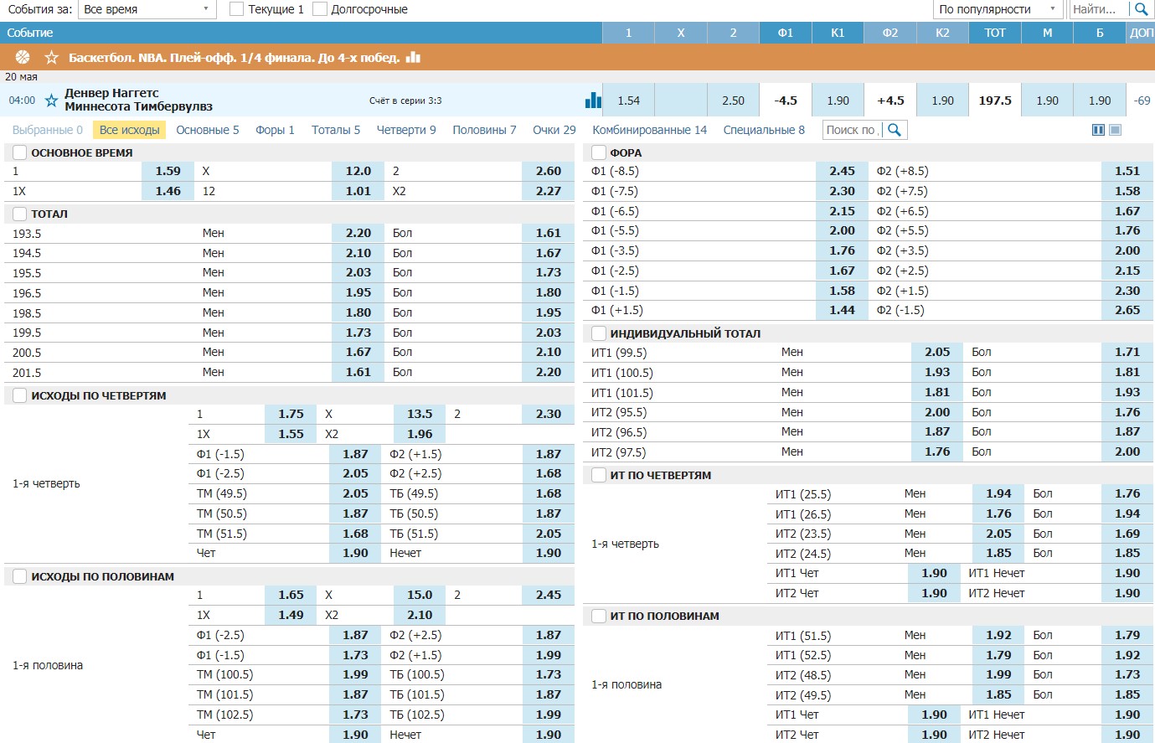
Task: Click the ДОП column header
Action: point(1141,33)
